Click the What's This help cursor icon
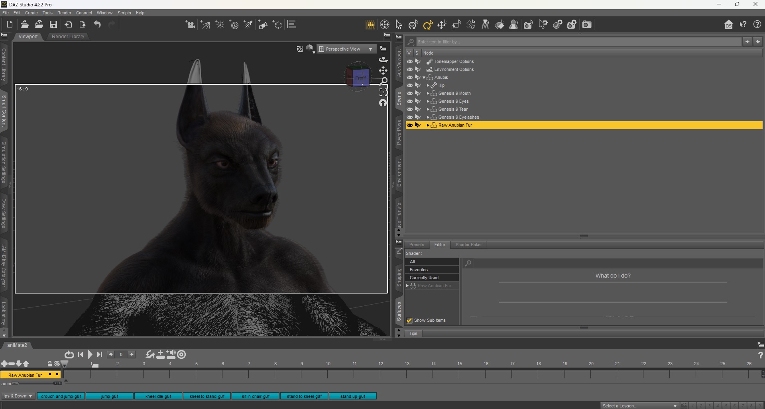765x409 pixels. coord(743,25)
